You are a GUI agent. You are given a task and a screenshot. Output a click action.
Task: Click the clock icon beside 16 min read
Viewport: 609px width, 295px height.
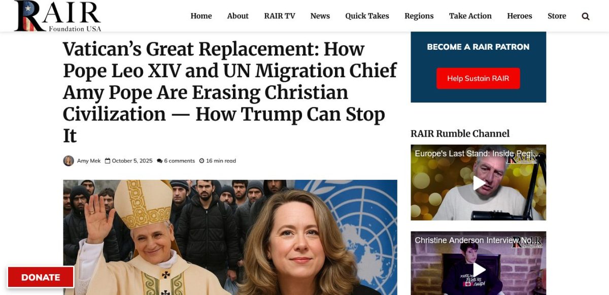[x=201, y=161]
